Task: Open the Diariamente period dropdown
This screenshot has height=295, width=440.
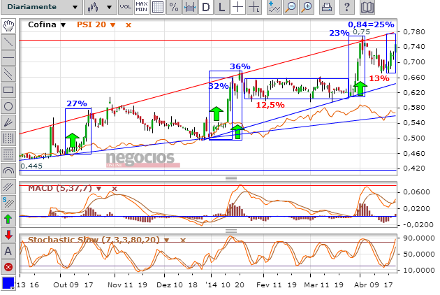Action: (42, 7)
